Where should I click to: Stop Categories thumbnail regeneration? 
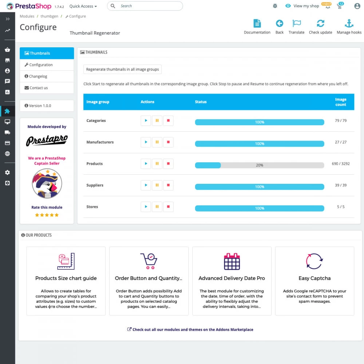(x=168, y=120)
